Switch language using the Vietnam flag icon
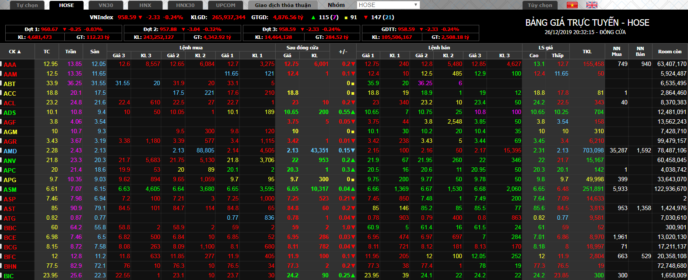This screenshot has height=280, width=688. (x=572, y=5)
